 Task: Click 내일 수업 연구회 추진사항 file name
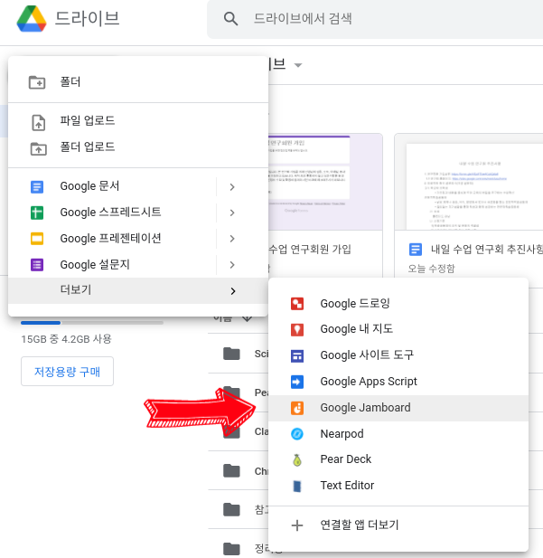coord(486,249)
